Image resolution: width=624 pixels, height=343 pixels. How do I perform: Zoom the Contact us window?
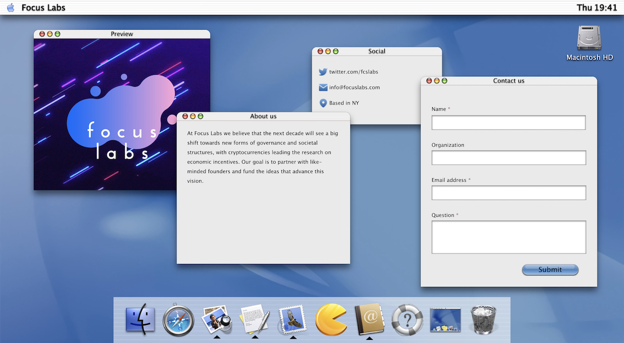click(445, 81)
